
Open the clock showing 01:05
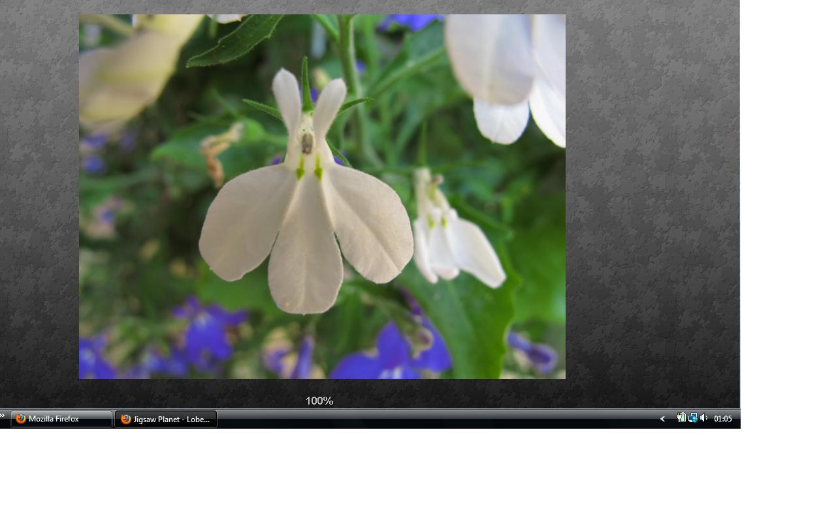(x=723, y=419)
